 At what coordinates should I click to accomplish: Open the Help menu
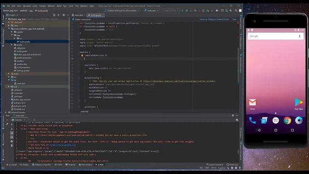[92, 6]
